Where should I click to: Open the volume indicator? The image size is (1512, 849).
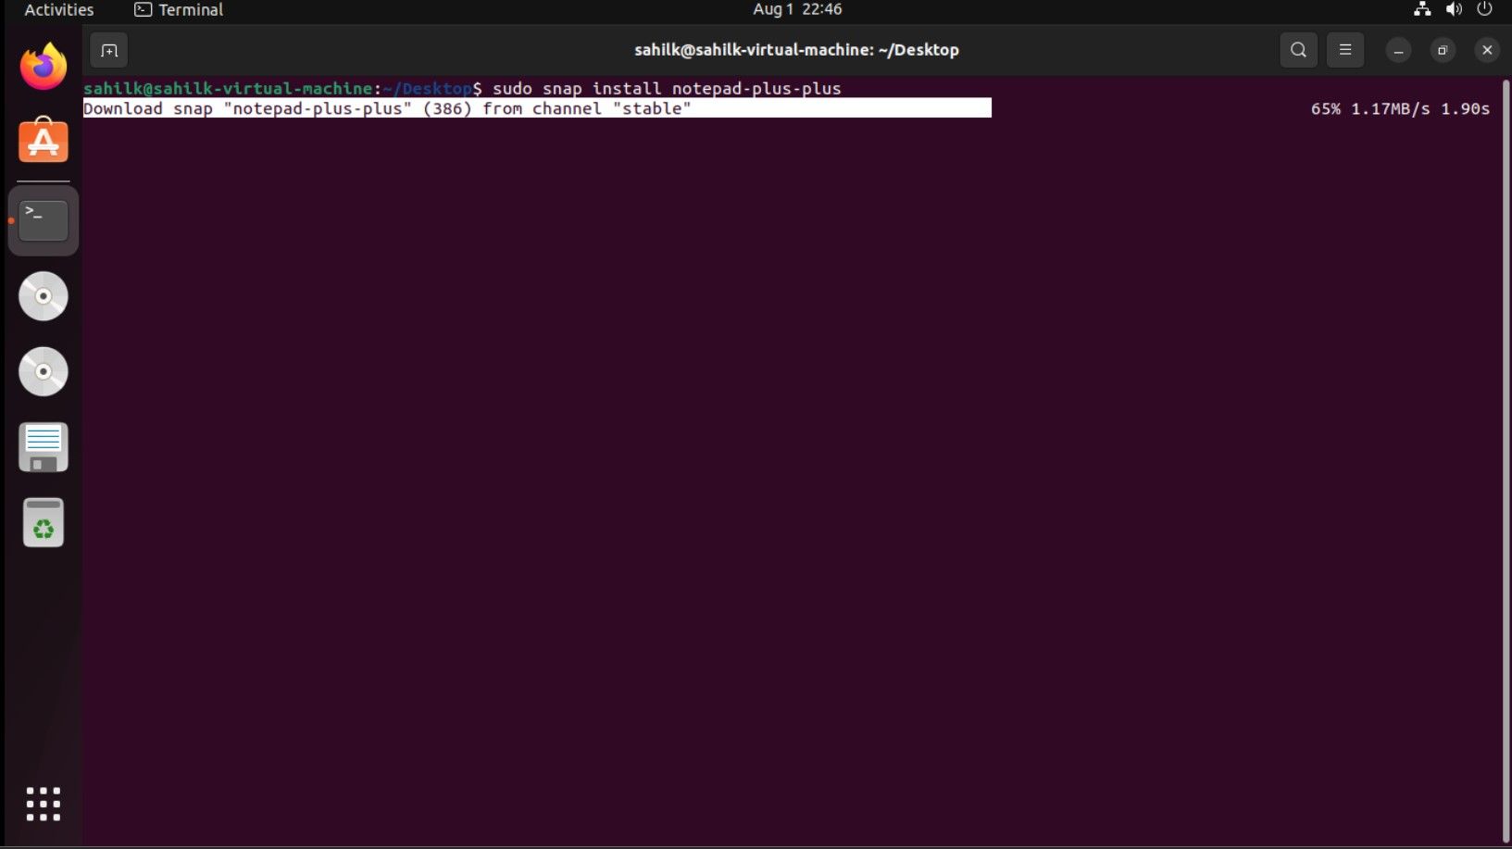tap(1455, 9)
